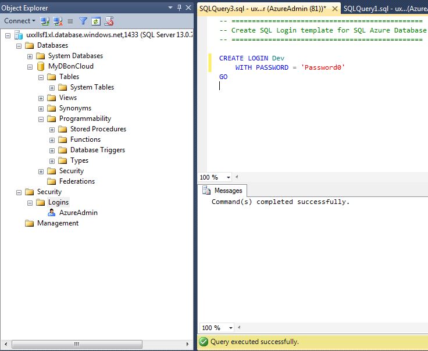This screenshot has width=428, height=351.
Task: Click Object Explorer scroll right arrow
Action: click(187, 344)
